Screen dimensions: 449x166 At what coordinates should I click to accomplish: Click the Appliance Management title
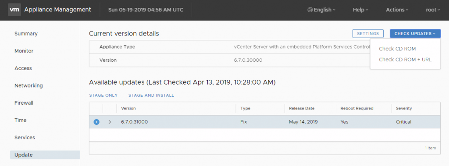click(57, 10)
